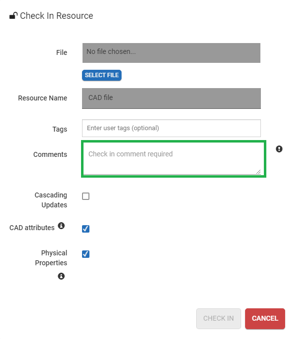This screenshot has width=294, height=339.
Task: Click the unlock padlock icon in the title
Action: point(13,16)
